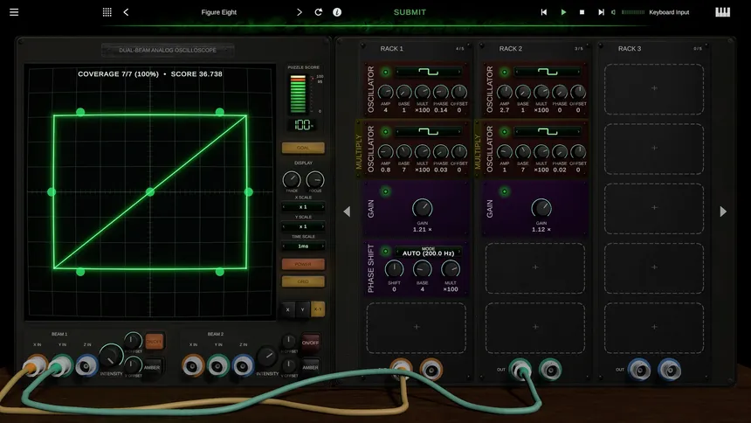The width and height of the screenshot is (751, 423).
Task: Select Y display mode button
Action: (x=303, y=309)
